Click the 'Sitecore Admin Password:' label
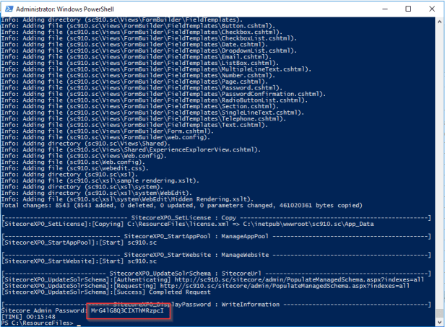Screen dimensions: 445x327 pos(44,310)
